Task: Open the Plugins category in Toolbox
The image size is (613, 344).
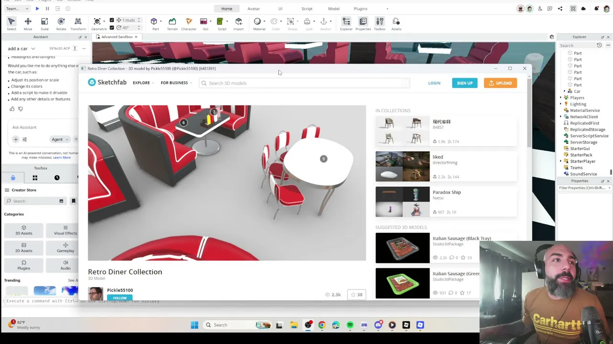Action: coord(23,265)
